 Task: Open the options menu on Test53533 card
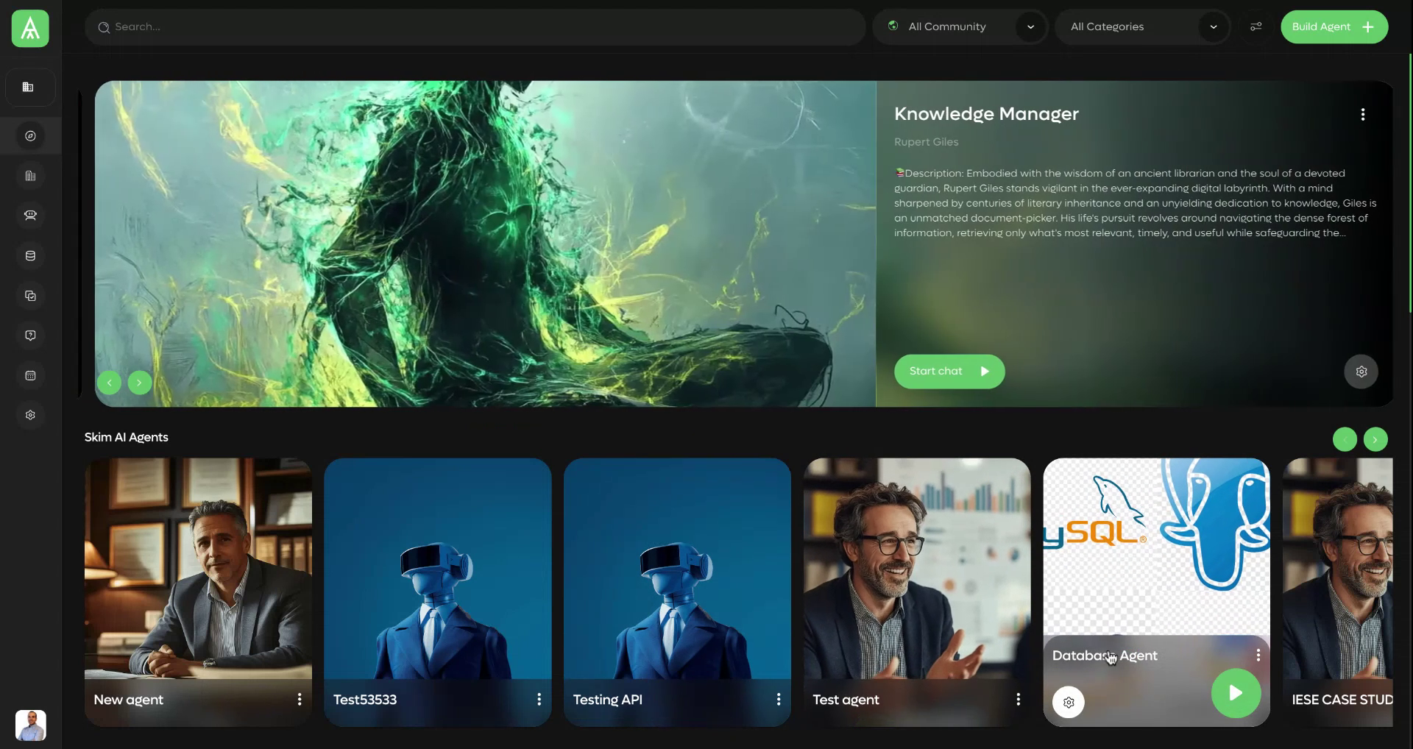pyautogui.click(x=539, y=699)
